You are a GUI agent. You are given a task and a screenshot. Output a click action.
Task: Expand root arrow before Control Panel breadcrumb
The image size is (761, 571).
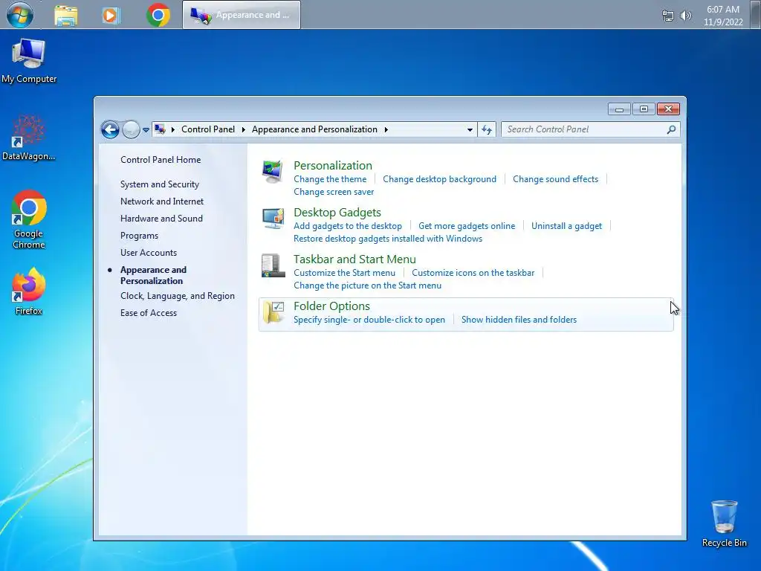point(172,129)
